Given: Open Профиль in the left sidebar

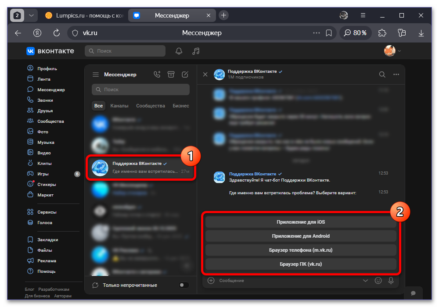Looking at the screenshot, I should coord(47,68).
